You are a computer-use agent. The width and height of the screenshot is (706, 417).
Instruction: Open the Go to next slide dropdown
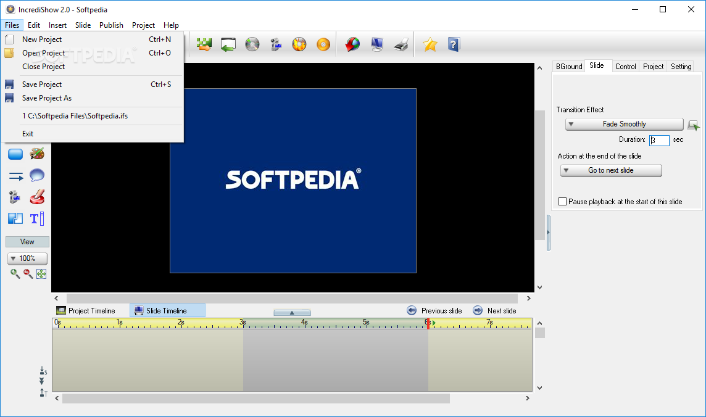pyautogui.click(x=611, y=170)
